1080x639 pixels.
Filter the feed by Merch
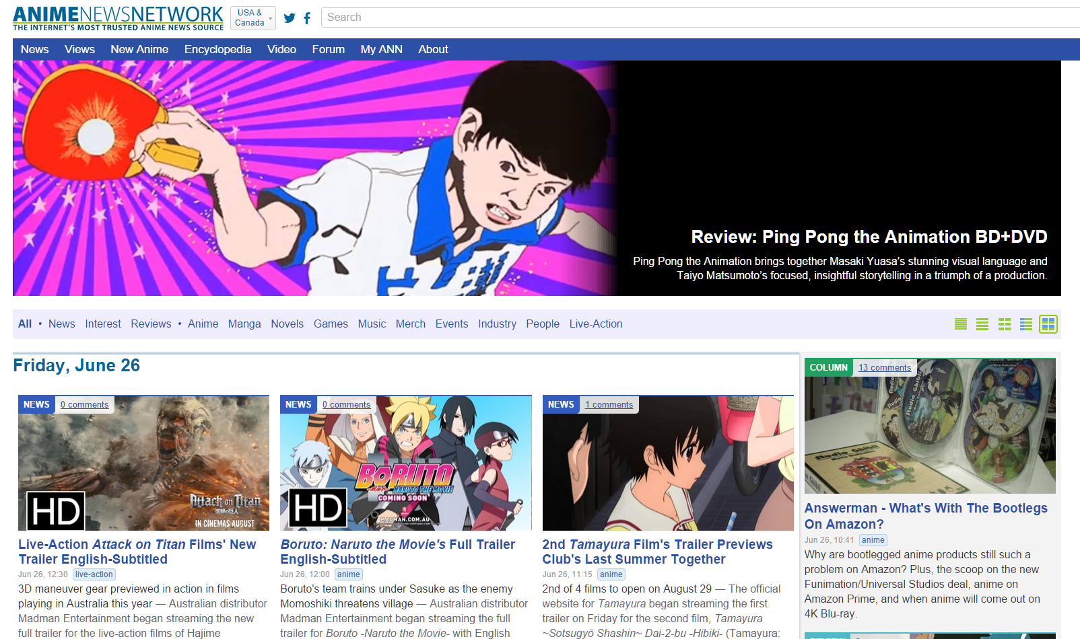coord(410,324)
